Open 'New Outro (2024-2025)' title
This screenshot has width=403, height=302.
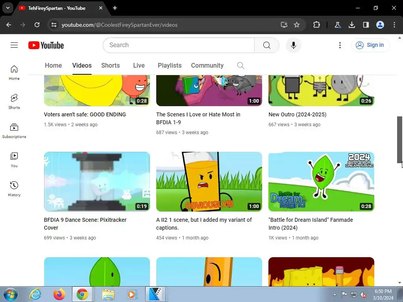tap(298, 114)
